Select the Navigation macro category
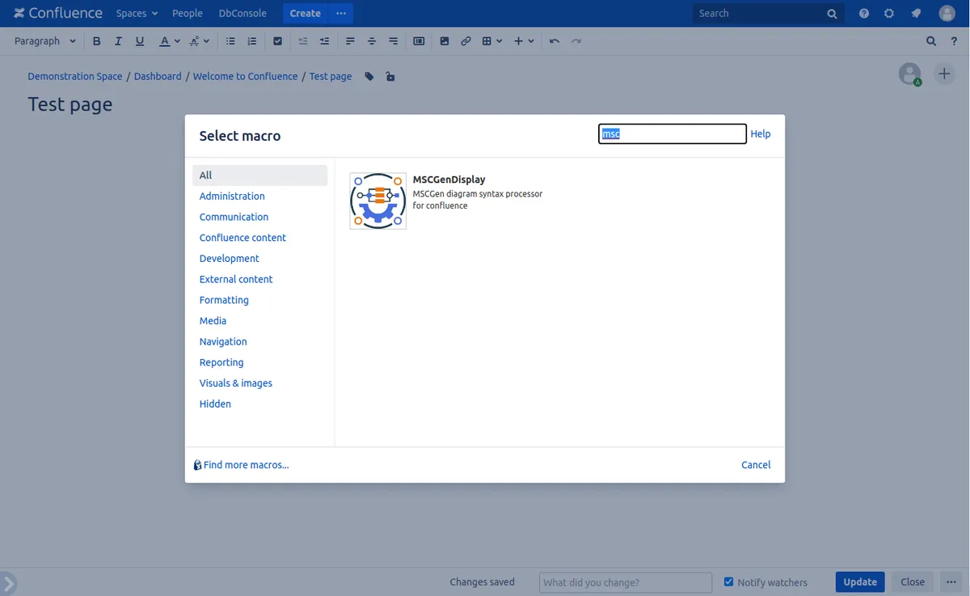Image resolution: width=970 pixels, height=596 pixels. coord(223,342)
